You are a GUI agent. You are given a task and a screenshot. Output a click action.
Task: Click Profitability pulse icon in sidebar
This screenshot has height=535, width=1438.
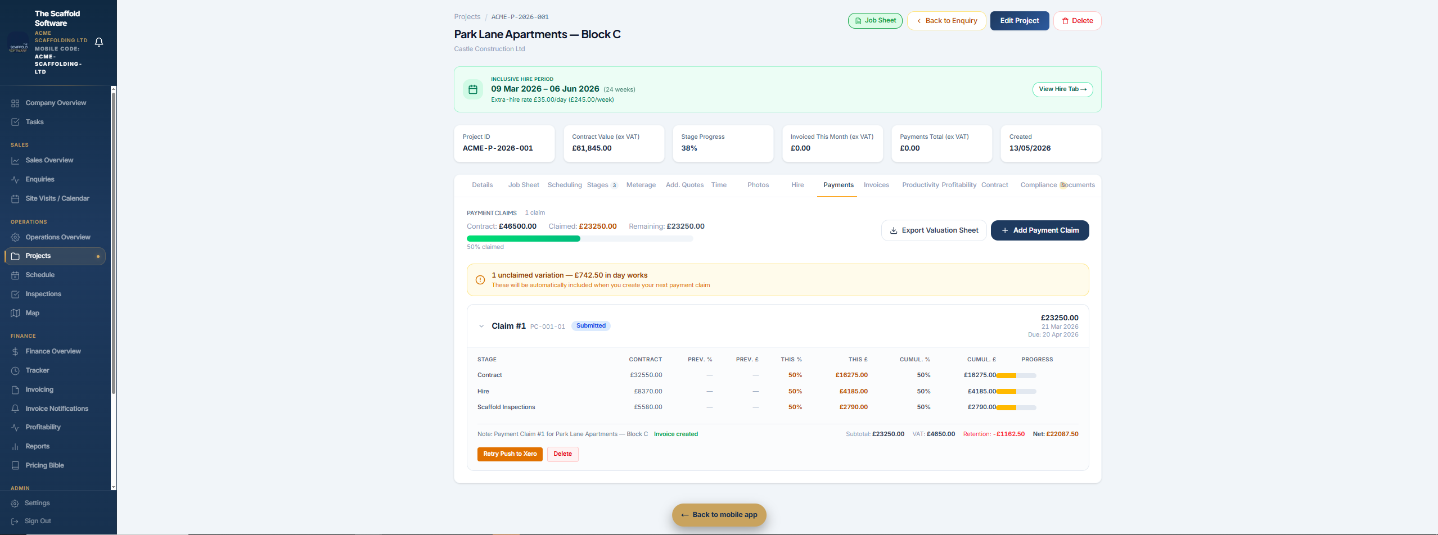click(x=15, y=427)
